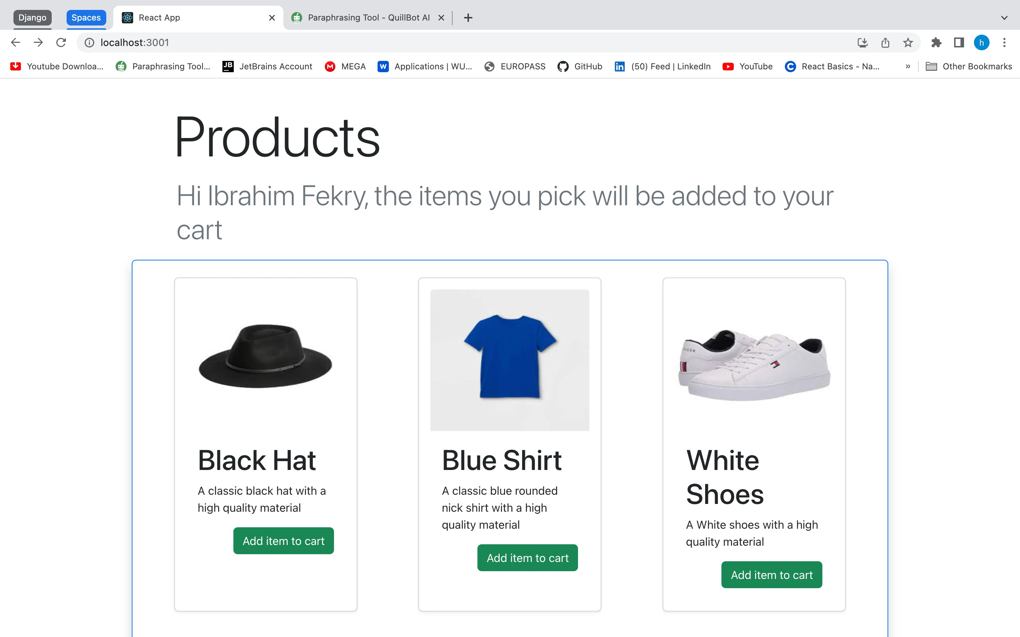Open the Django tab group
This screenshot has width=1020, height=637.
33,18
